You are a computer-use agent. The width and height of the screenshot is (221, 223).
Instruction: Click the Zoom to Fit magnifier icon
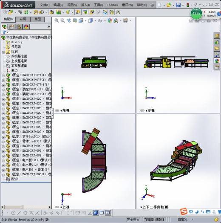[57, 20]
